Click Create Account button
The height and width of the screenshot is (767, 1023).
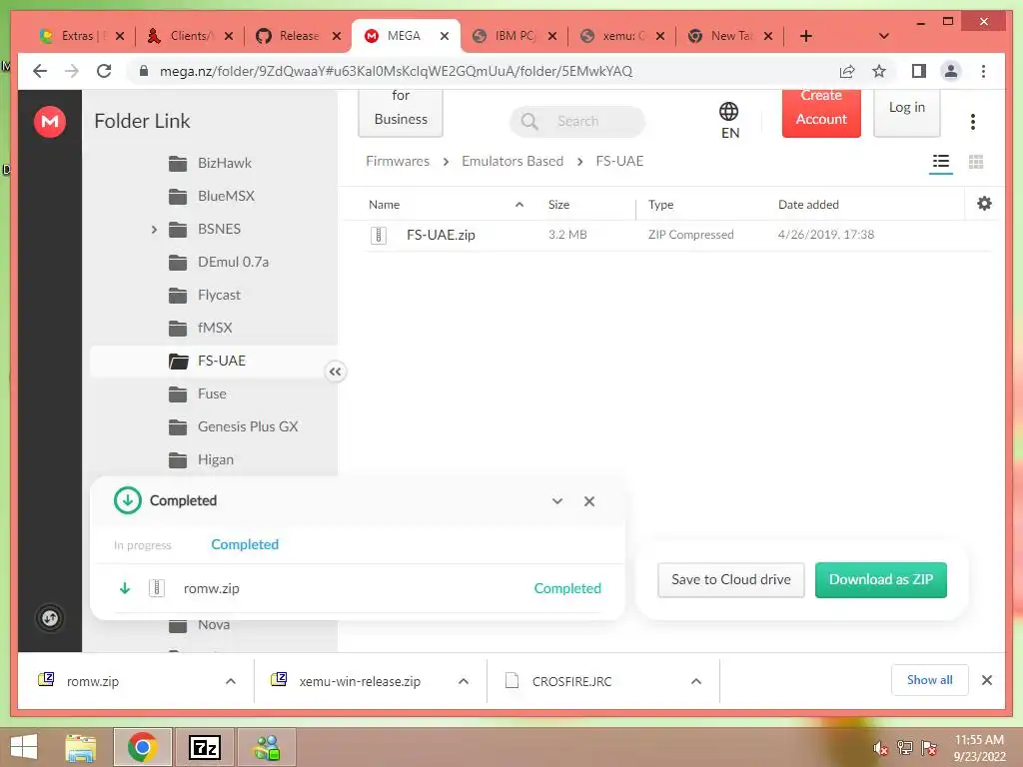tap(821, 112)
